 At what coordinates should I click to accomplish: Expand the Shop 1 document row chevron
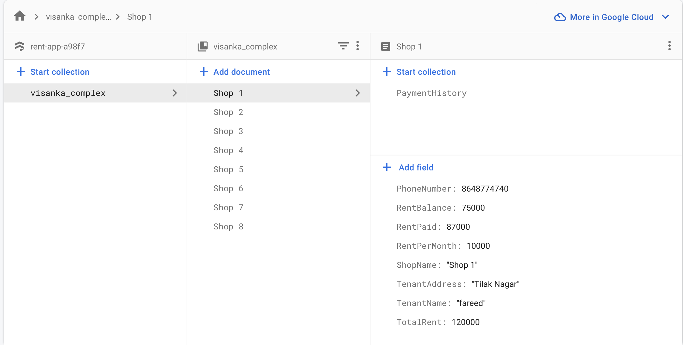tap(357, 93)
